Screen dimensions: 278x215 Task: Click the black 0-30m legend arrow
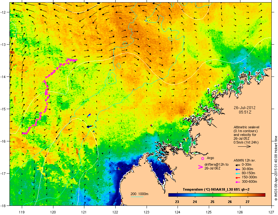pyautogui.click(x=238, y=165)
